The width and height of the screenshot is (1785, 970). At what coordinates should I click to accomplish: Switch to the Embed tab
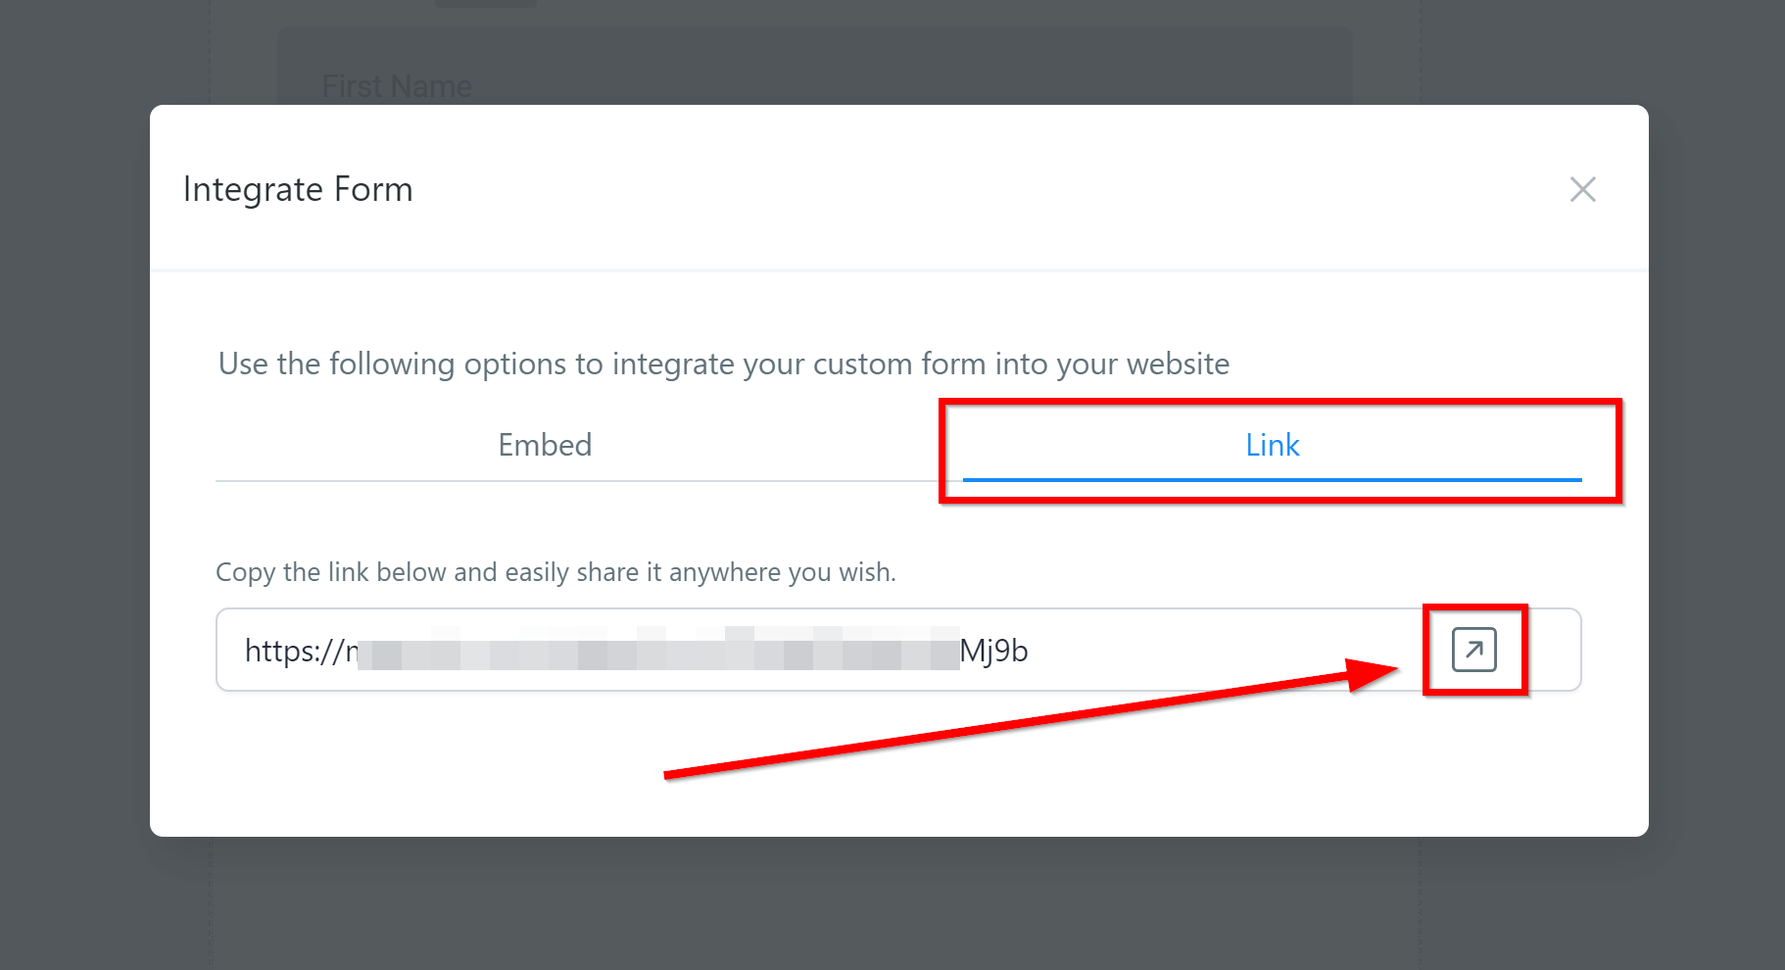click(545, 445)
